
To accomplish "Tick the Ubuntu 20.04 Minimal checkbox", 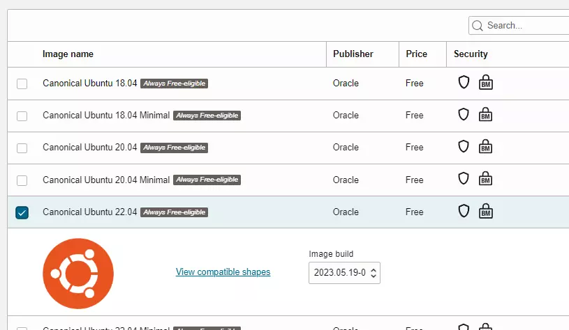I will (x=22, y=180).
